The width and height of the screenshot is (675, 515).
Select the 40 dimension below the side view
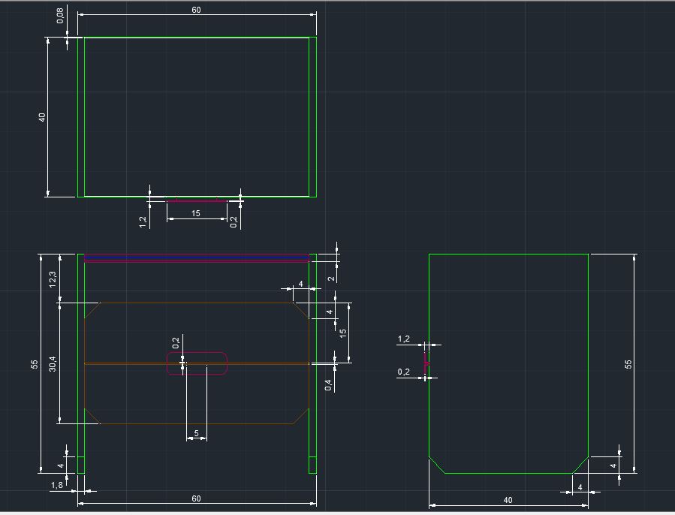(508, 500)
